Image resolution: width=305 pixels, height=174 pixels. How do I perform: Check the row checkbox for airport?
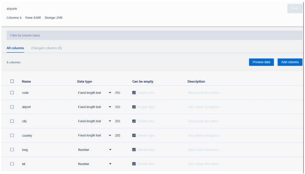pos(12,107)
